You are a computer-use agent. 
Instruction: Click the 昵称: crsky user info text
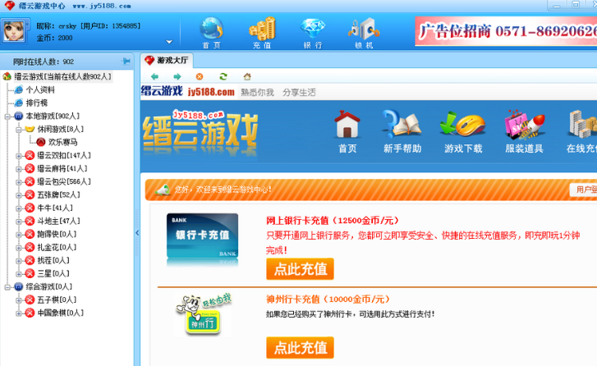pos(89,26)
